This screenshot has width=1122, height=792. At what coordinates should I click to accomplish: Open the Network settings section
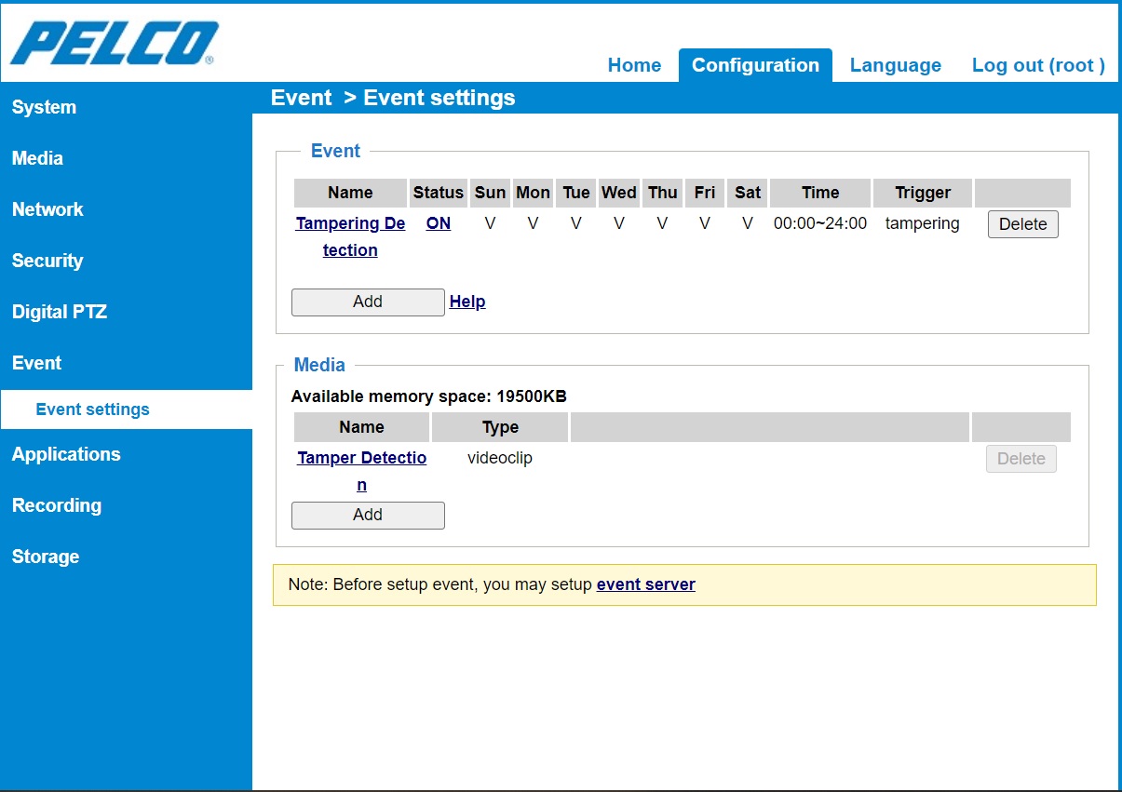(x=47, y=209)
